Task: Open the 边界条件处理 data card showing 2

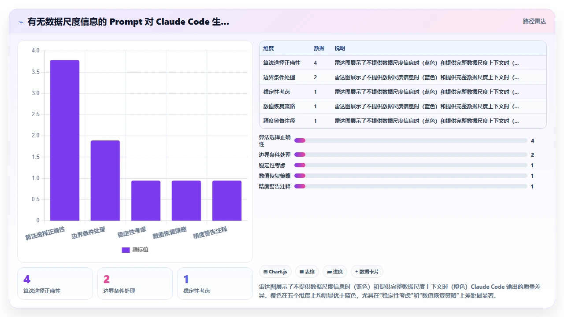Action: click(135, 284)
